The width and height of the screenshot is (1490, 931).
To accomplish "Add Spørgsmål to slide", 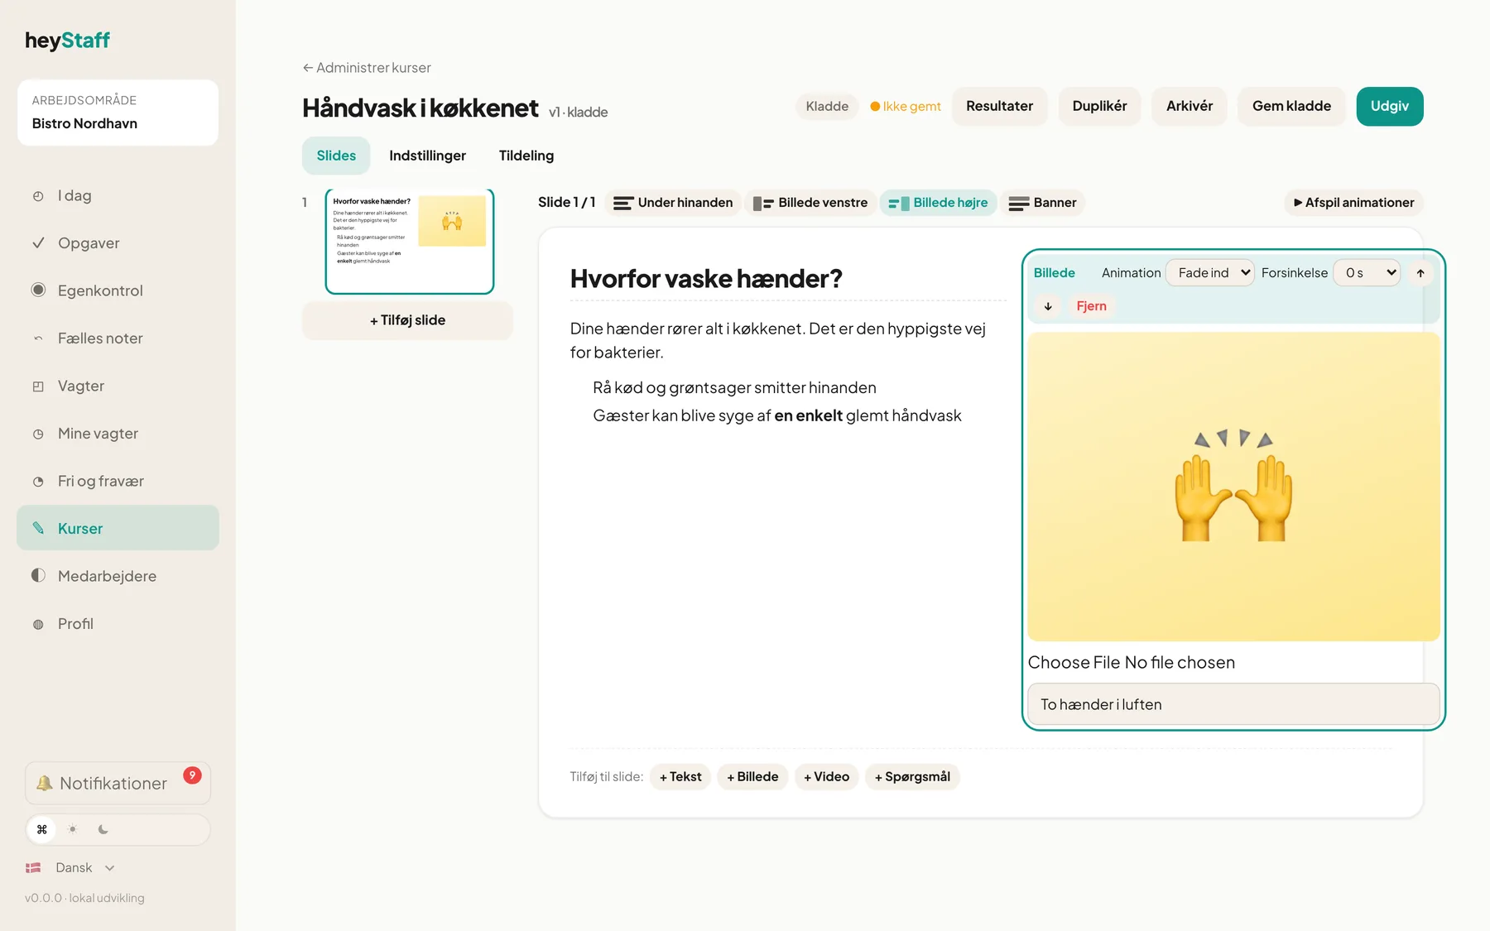I will coord(912,777).
